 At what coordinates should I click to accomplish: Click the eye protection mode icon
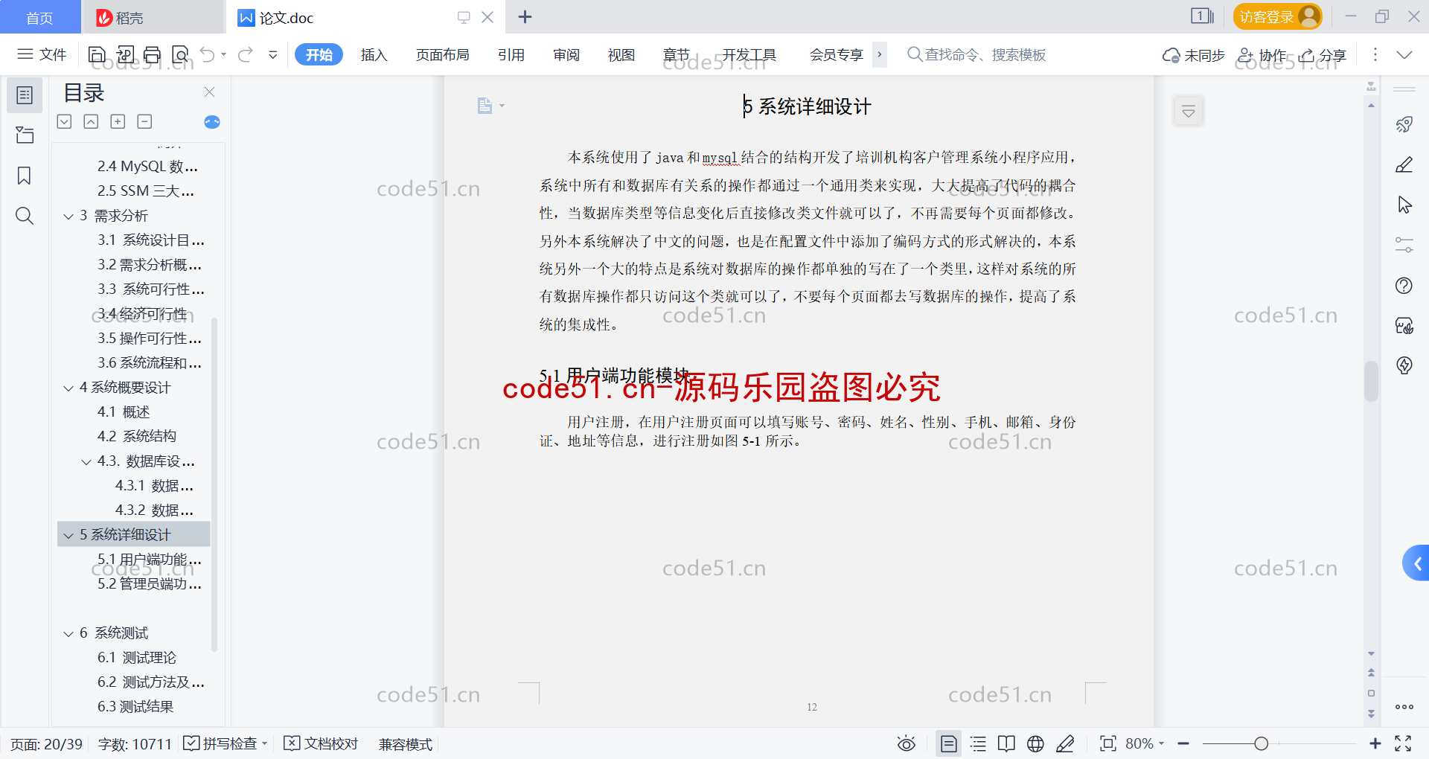coord(907,743)
